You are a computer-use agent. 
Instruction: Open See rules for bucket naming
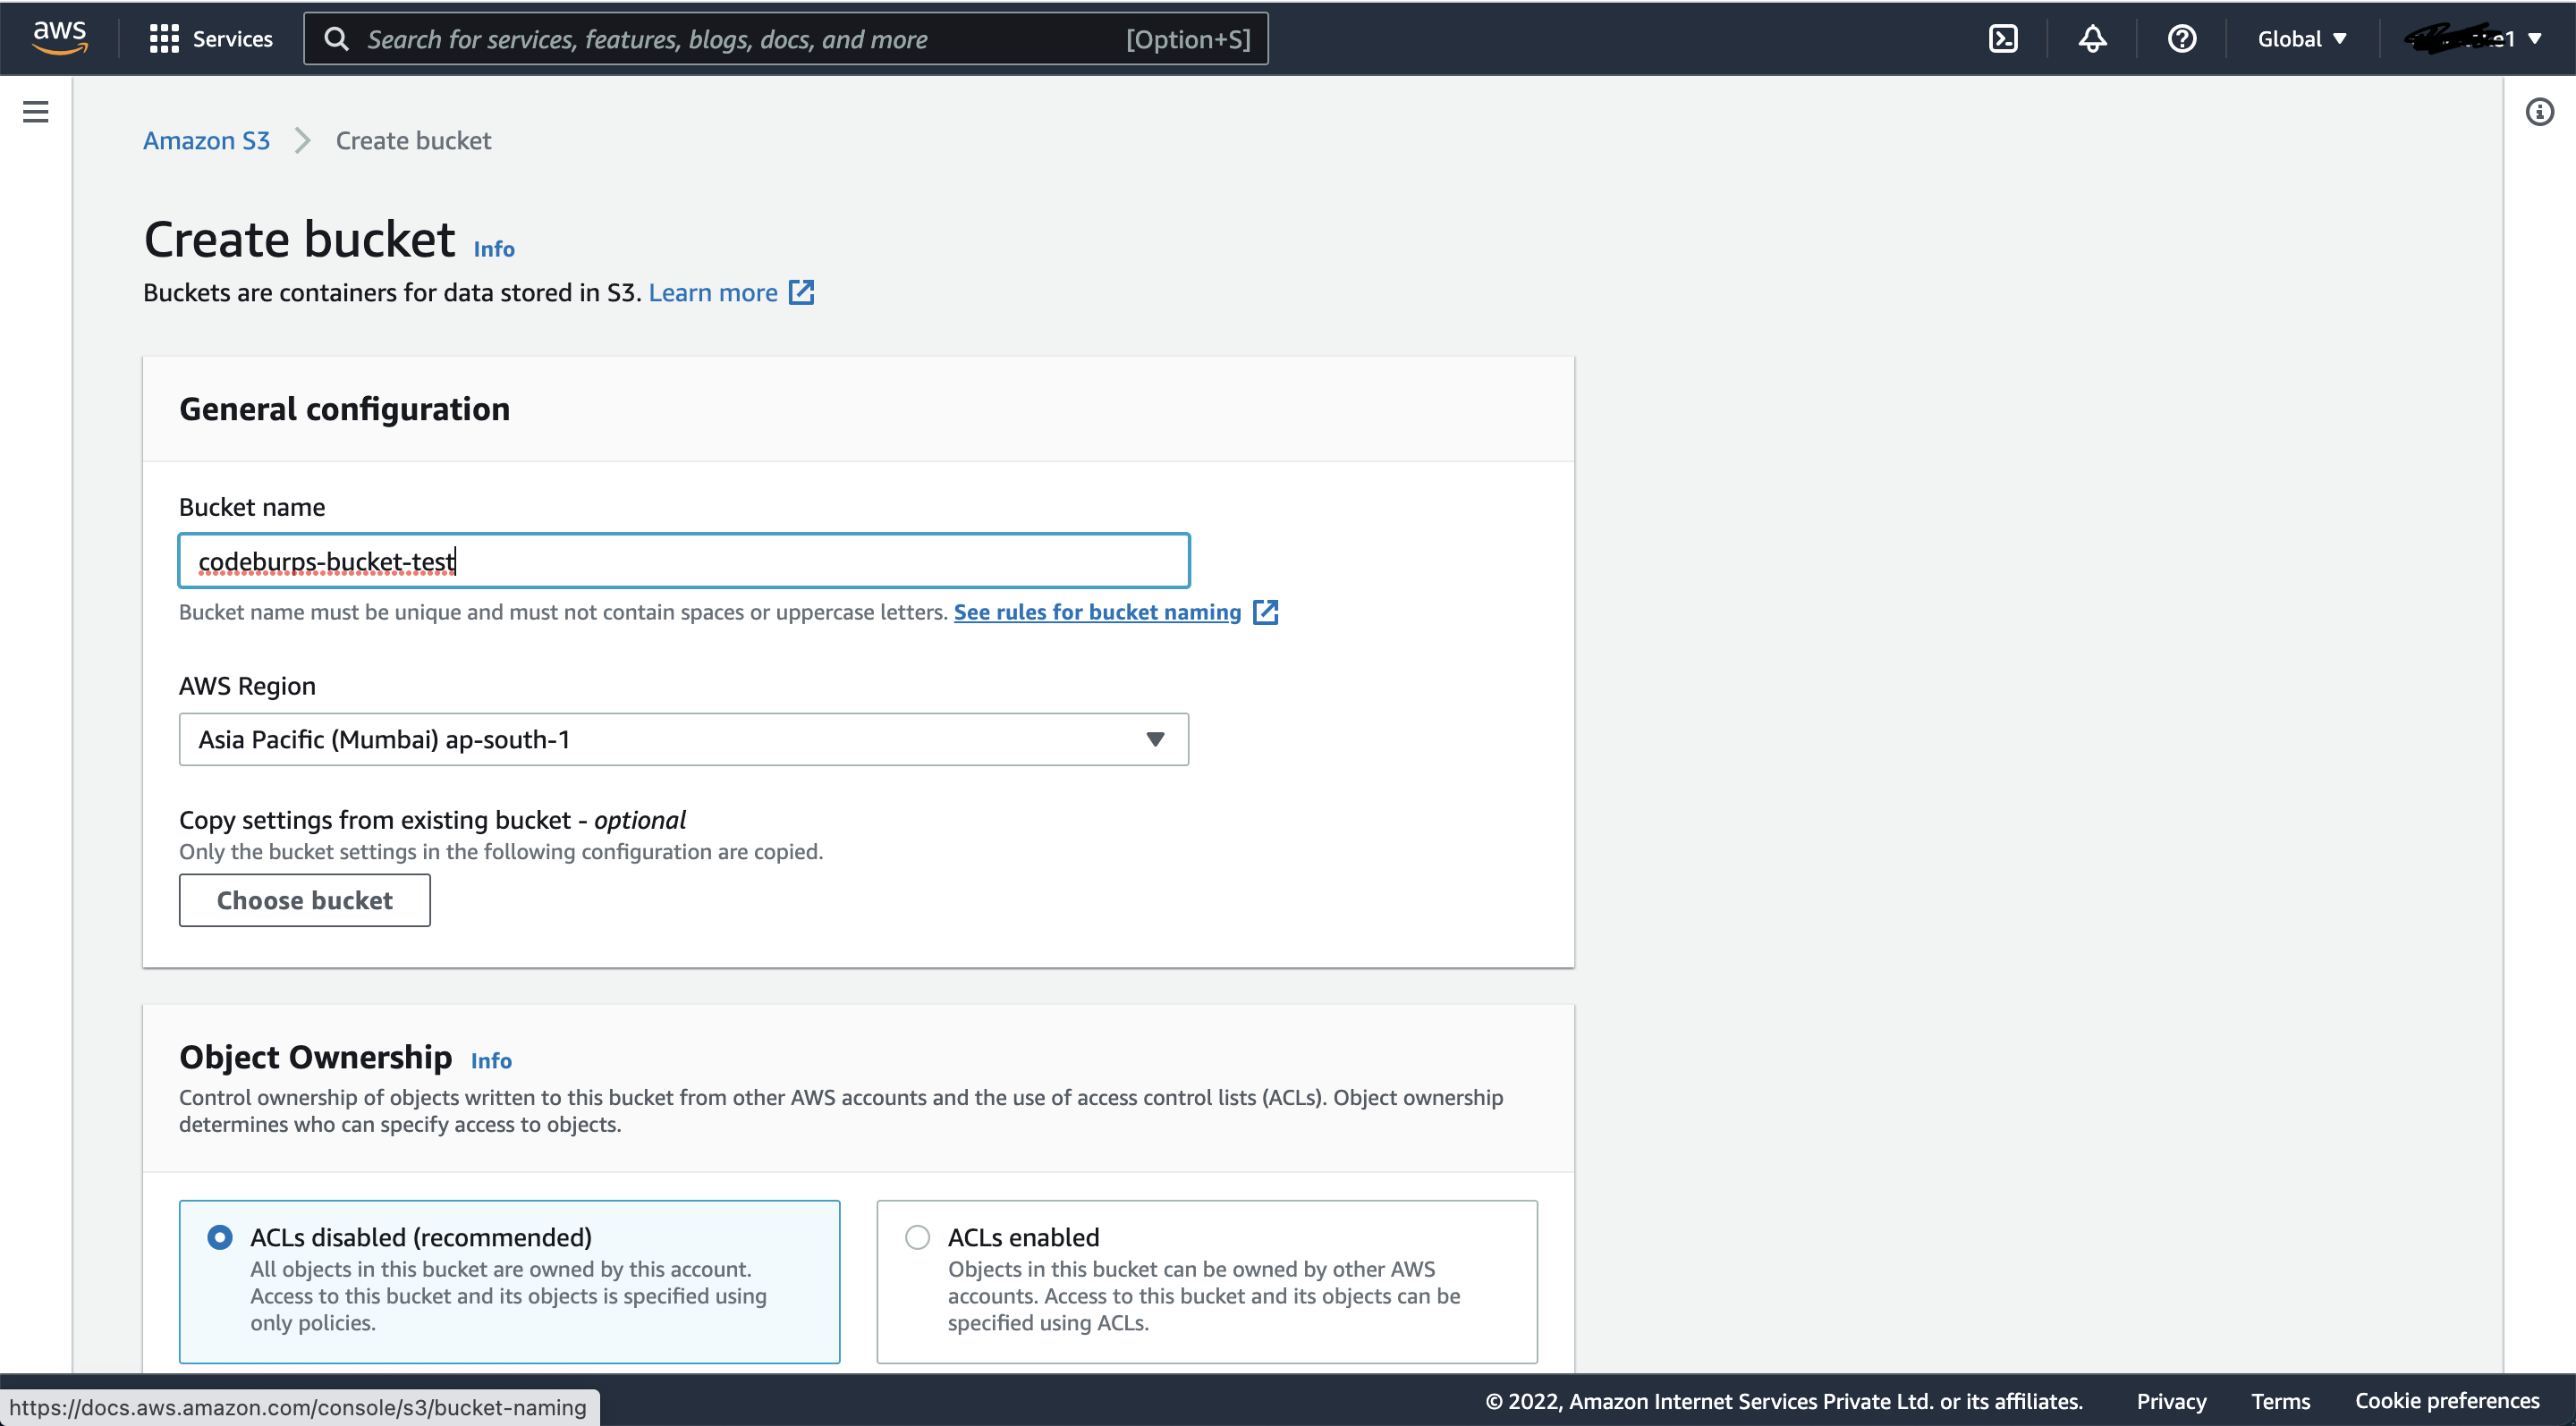1097,612
